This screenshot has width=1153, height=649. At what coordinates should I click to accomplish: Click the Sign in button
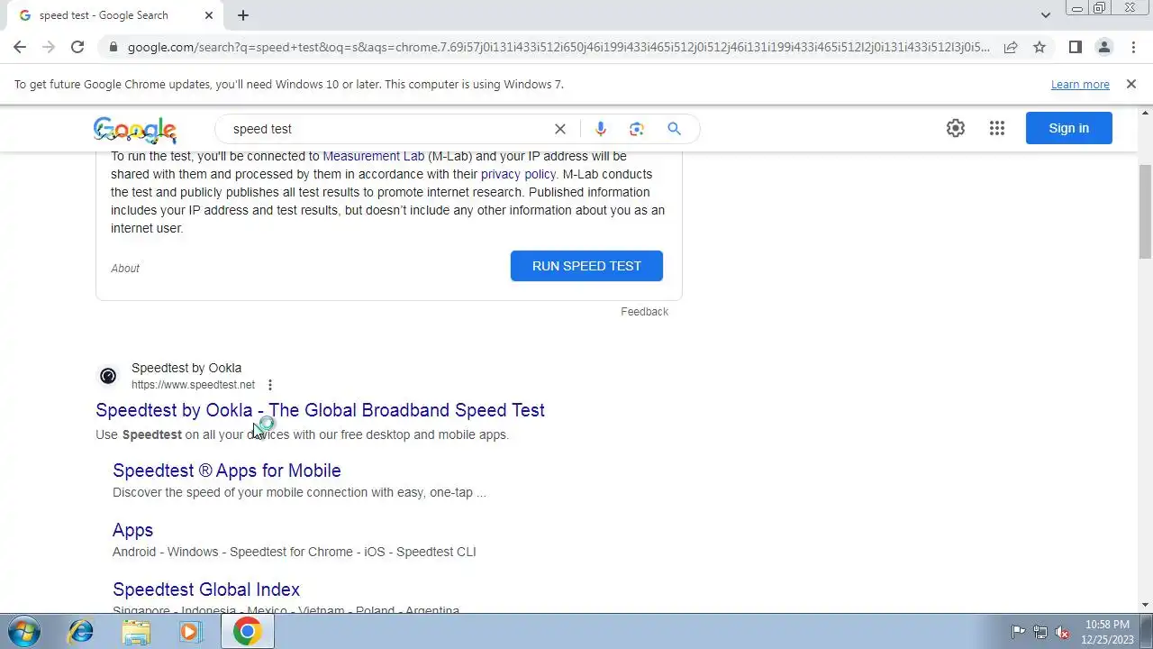[x=1068, y=128]
